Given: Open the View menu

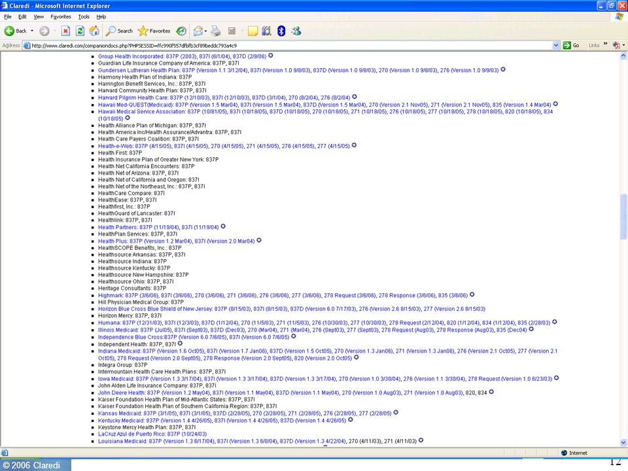Looking at the screenshot, I should point(39,17).
